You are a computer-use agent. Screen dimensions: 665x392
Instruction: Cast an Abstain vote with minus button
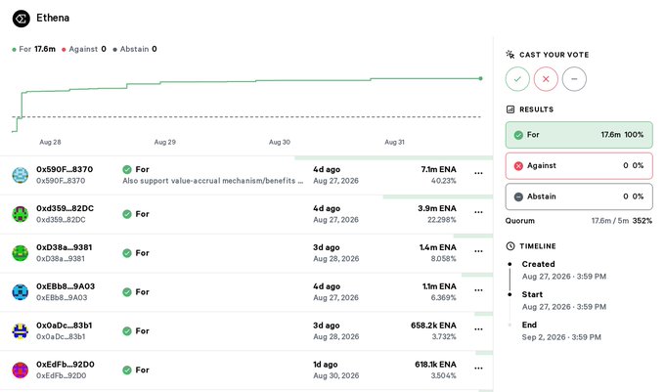coord(574,79)
